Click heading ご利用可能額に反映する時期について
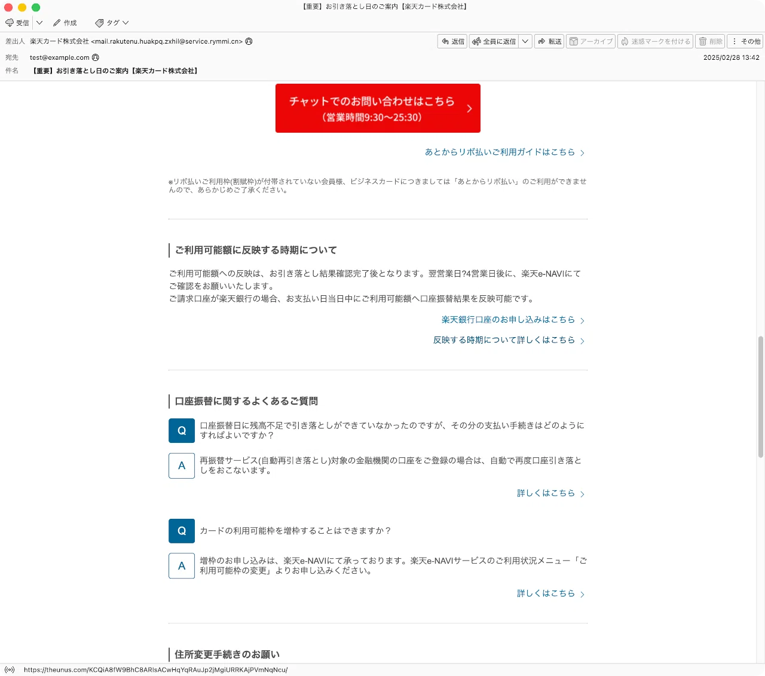The width and height of the screenshot is (765, 676). [x=256, y=250]
